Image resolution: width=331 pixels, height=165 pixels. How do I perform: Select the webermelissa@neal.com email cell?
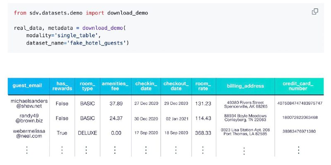[x=29, y=133]
